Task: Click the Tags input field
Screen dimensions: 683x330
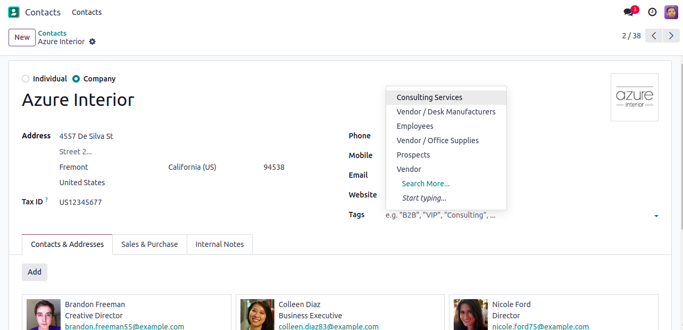Action: pos(518,215)
